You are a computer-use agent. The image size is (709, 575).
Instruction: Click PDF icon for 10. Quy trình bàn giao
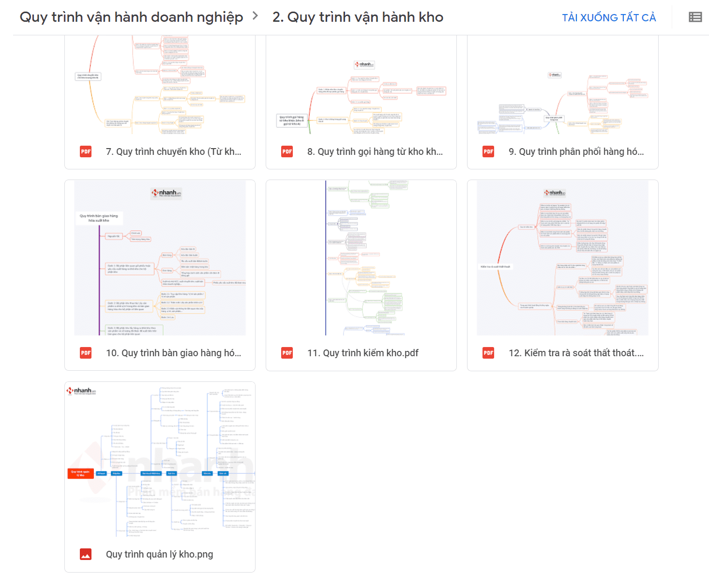point(86,353)
